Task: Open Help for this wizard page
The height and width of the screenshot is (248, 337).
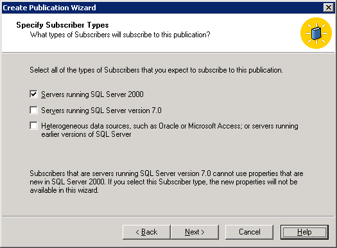Action: pos(304,232)
